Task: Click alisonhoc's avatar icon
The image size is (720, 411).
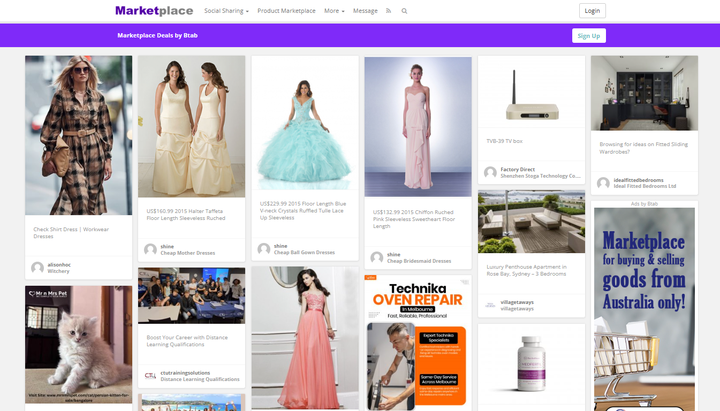Action: [37, 268]
